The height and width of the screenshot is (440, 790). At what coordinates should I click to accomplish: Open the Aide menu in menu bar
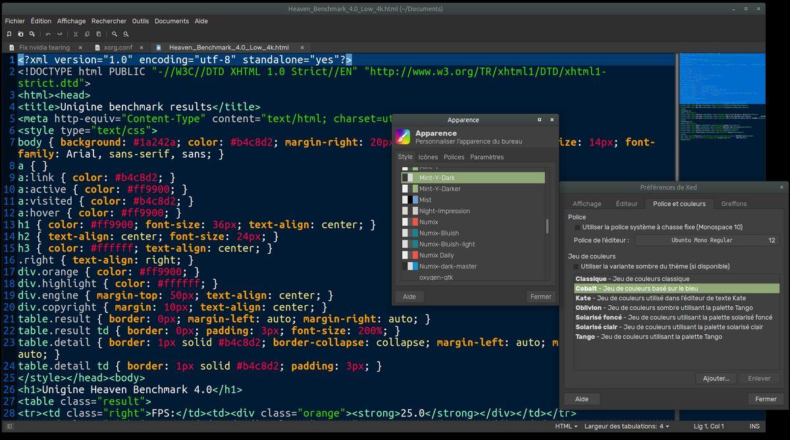[201, 21]
